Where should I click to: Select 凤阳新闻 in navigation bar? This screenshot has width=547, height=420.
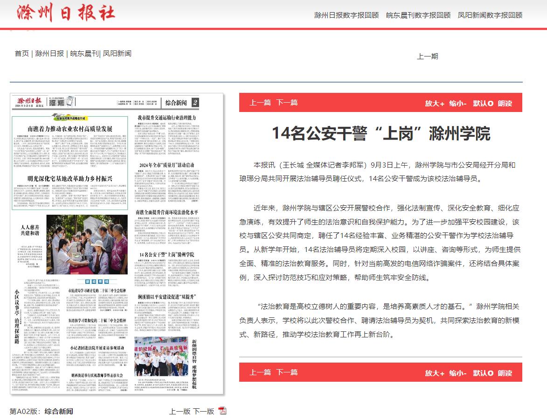(117, 53)
